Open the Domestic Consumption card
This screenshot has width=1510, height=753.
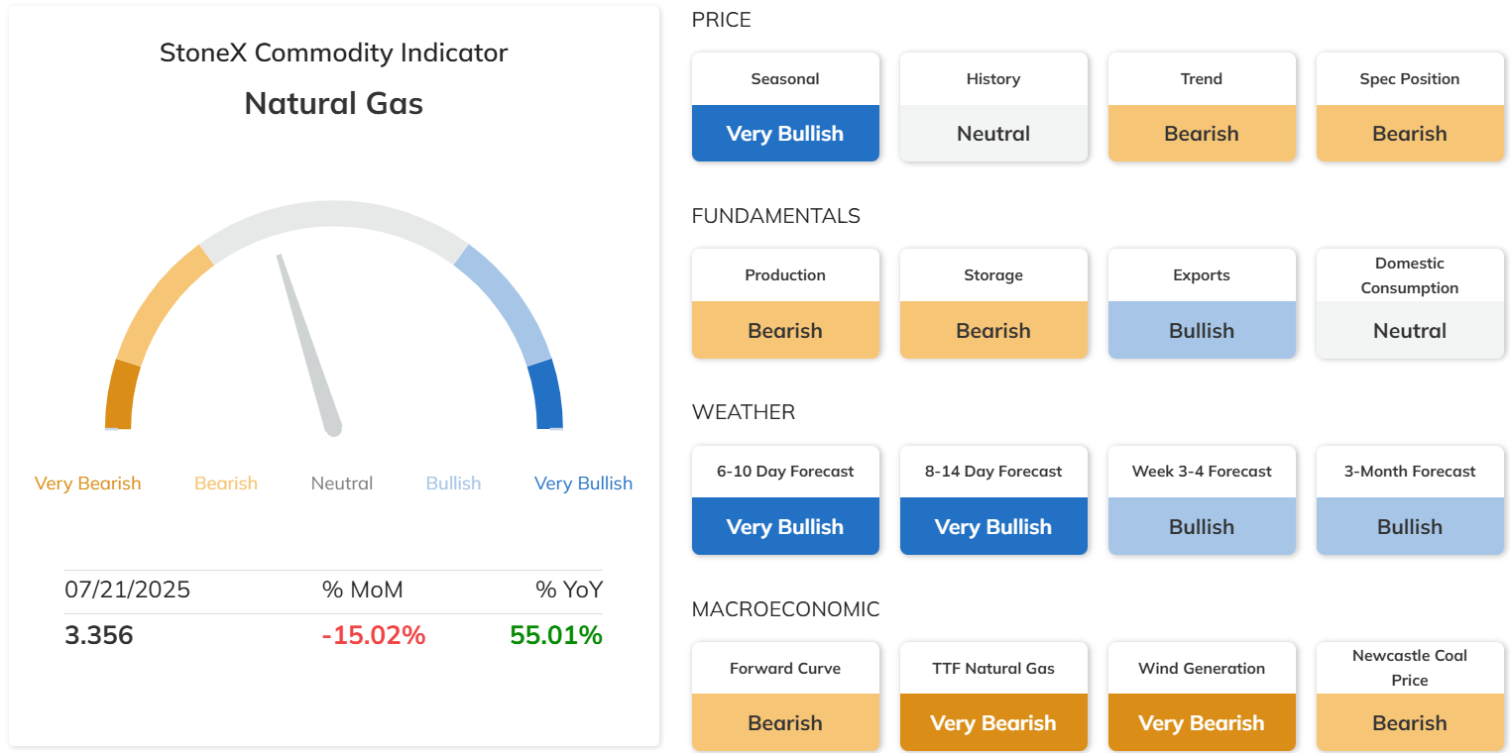coord(1410,303)
